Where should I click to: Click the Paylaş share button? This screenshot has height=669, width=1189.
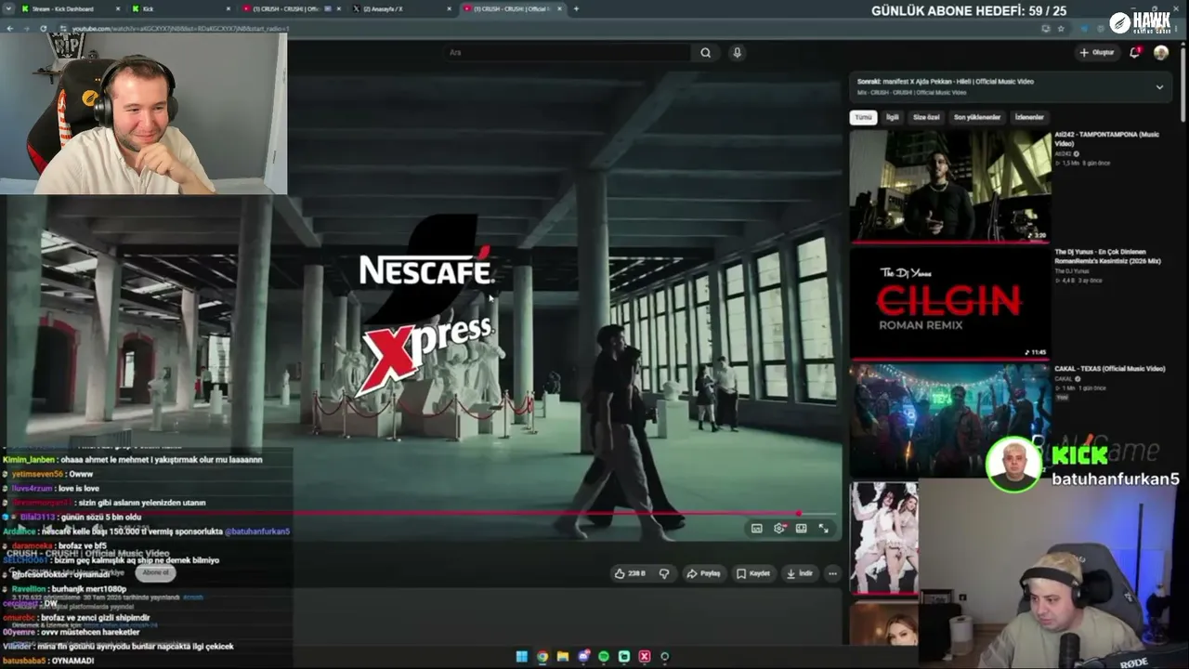pyautogui.click(x=703, y=573)
